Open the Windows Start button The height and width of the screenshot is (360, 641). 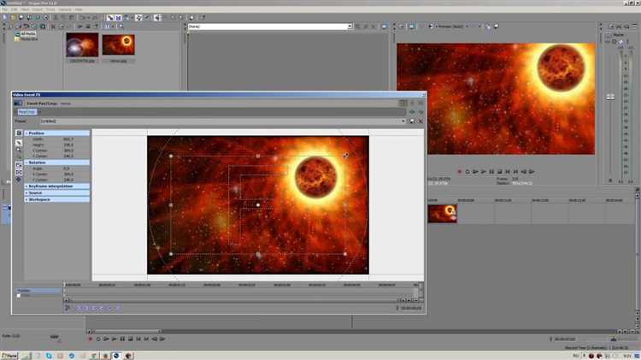[12, 355]
